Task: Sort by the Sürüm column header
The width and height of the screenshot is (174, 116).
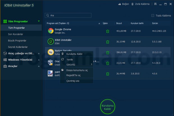Action: (155, 23)
